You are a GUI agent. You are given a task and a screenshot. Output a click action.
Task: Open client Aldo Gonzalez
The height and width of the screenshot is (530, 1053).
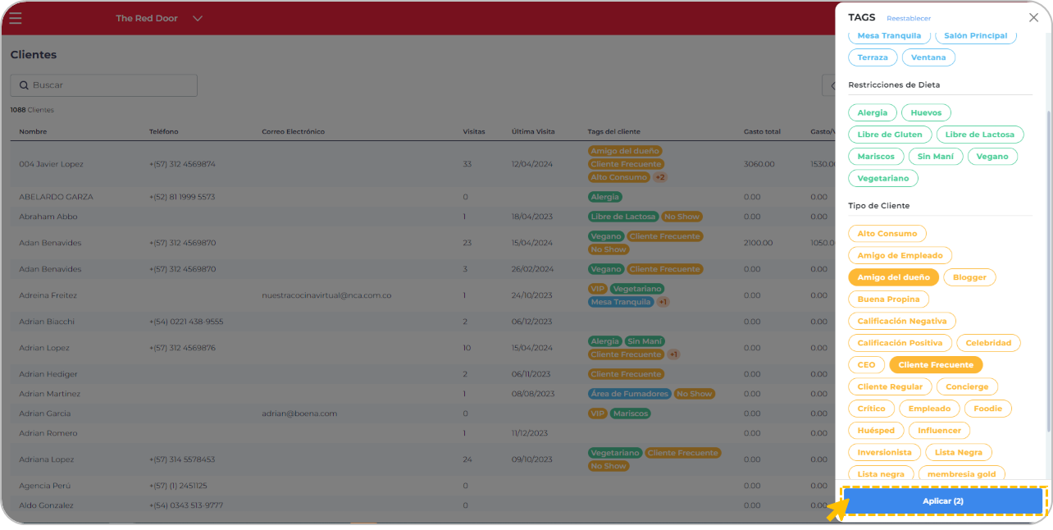[x=46, y=505]
